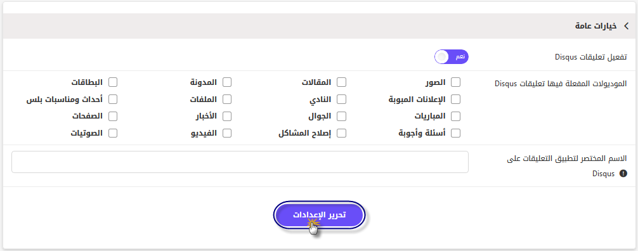
Task: Click the تحرير الإعدادات button
Action: [x=319, y=215]
